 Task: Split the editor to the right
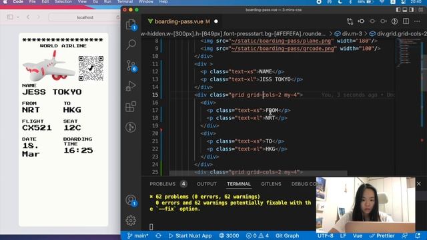tap(406, 21)
